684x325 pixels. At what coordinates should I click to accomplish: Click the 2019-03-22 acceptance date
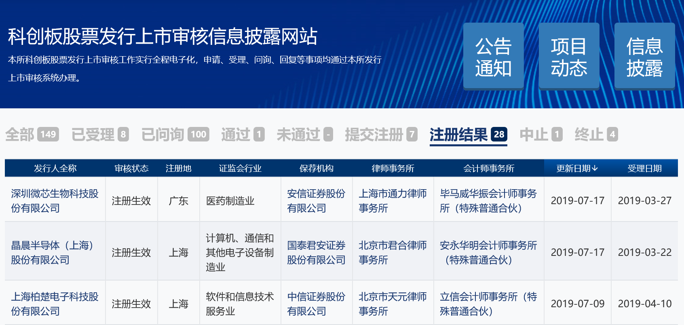click(x=644, y=253)
